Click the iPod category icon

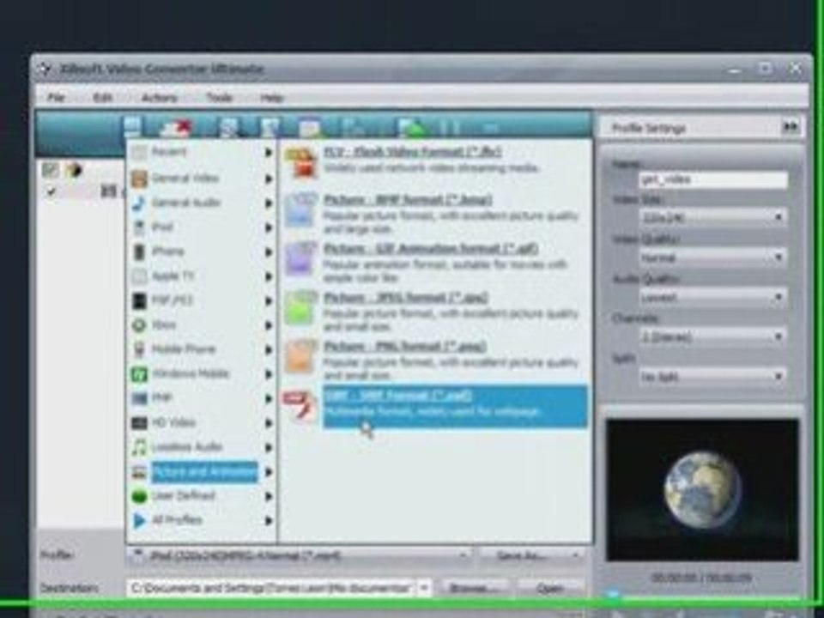pyautogui.click(x=139, y=227)
